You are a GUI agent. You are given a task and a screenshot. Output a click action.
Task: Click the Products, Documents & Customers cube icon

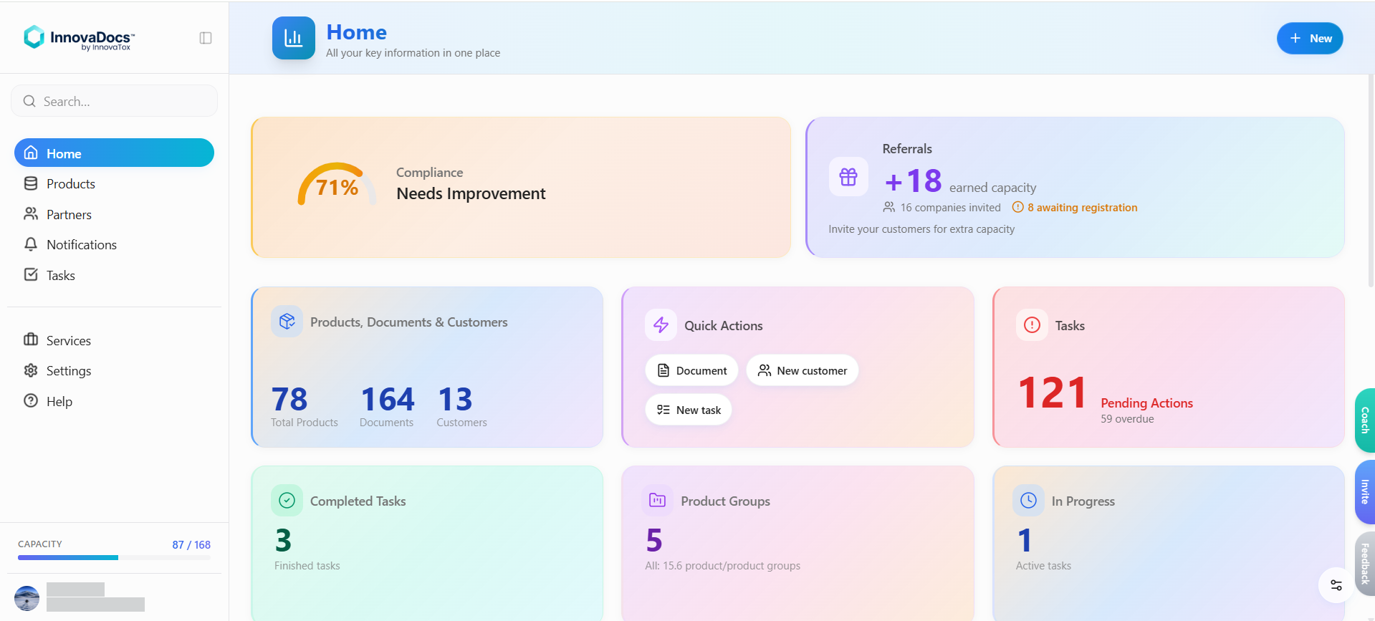287,322
